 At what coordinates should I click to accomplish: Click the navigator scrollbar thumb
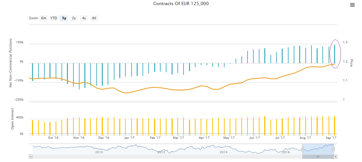click(x=318, y=157)
